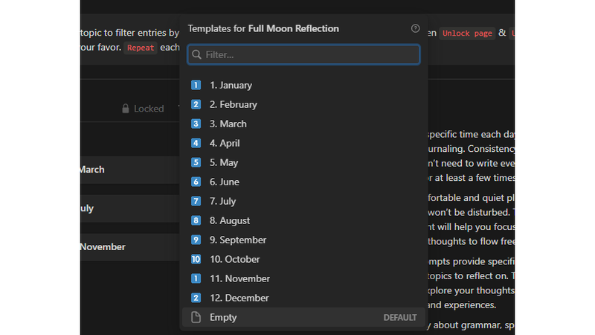
Task: Select the Empty template
Action: [x=303, y=317]
